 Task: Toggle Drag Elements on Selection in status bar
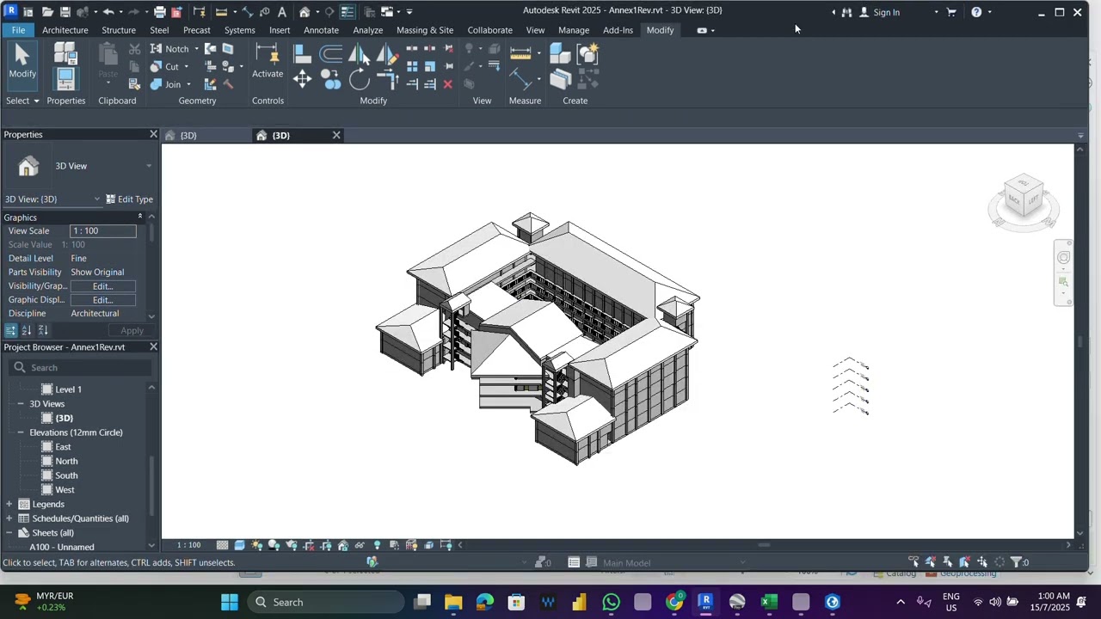click(x=982, y=562)
